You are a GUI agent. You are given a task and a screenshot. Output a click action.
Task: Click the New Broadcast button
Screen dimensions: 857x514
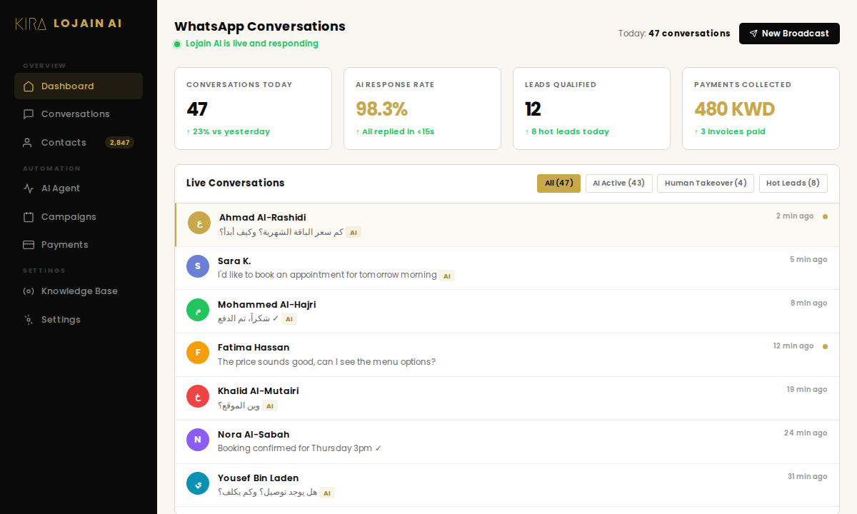(789, 33)
